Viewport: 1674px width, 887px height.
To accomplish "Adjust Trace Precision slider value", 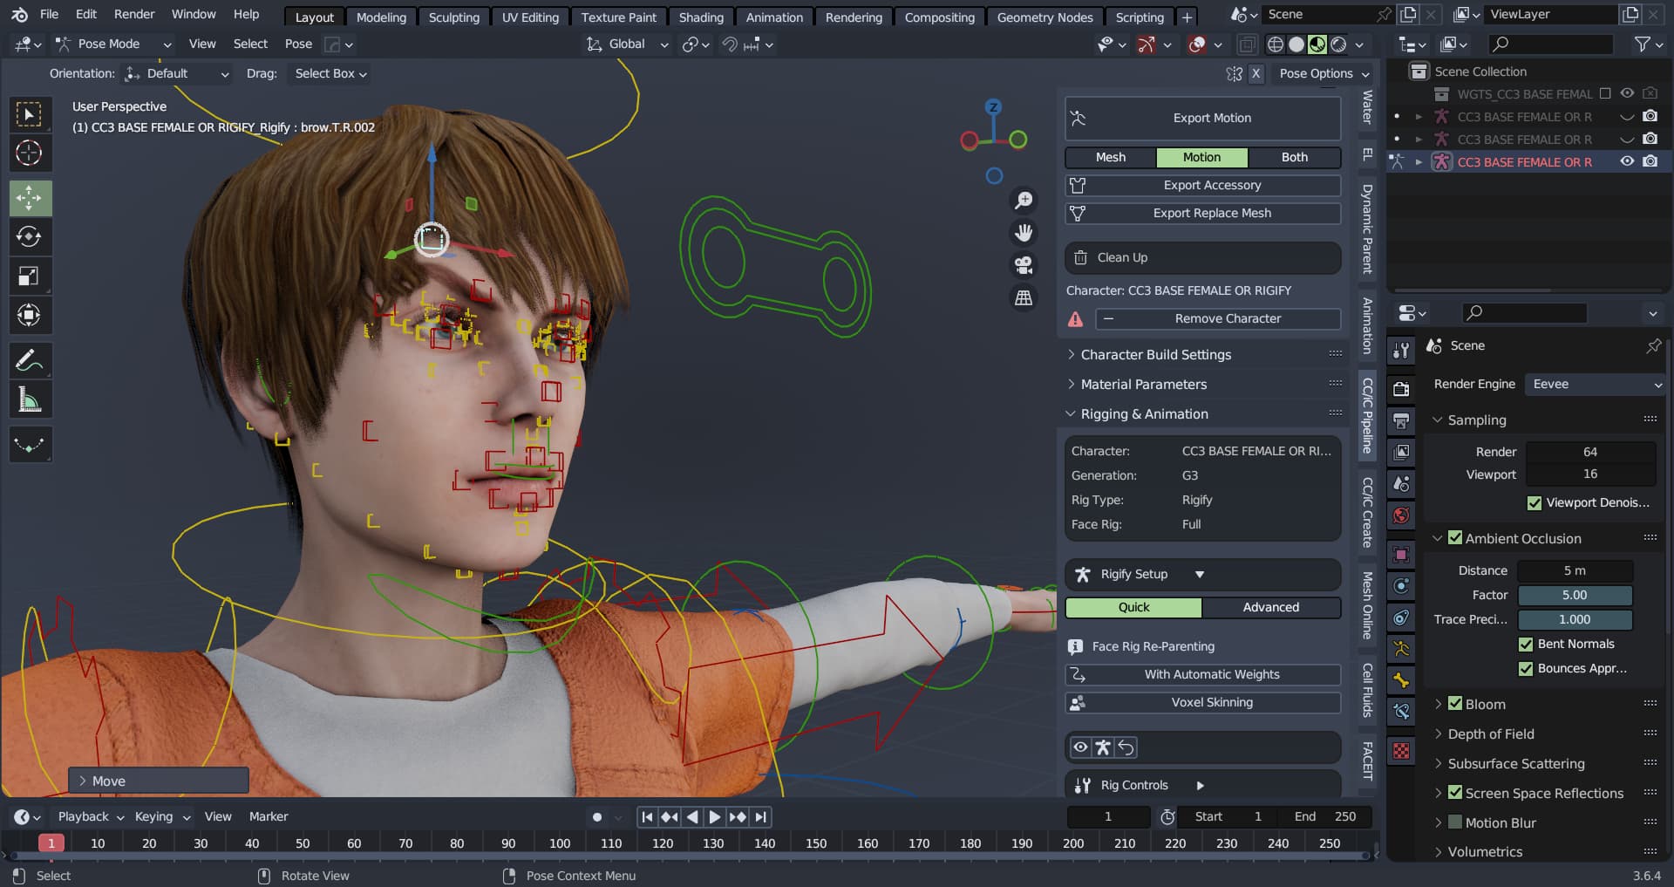I will [x=1575, y=619].
